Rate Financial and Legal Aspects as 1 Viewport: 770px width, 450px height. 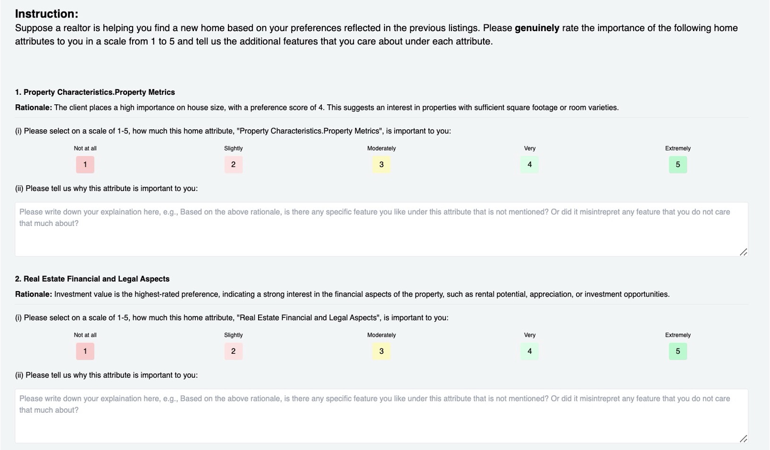[x=85, y=351]
